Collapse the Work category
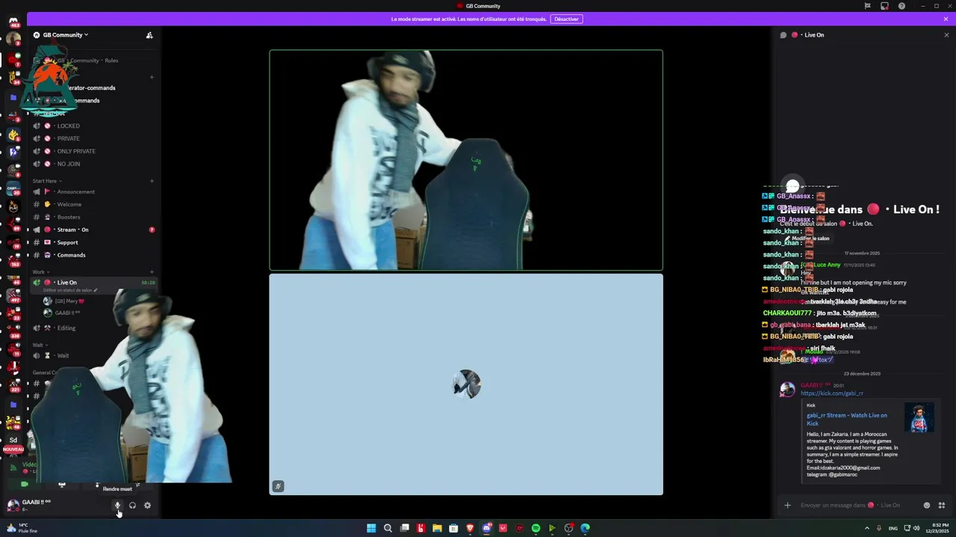The width and height of the screenshot is (956, 537). pos(40,271)
